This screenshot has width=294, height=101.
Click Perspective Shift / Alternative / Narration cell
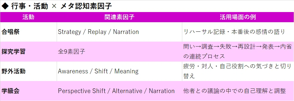(119, 91)
